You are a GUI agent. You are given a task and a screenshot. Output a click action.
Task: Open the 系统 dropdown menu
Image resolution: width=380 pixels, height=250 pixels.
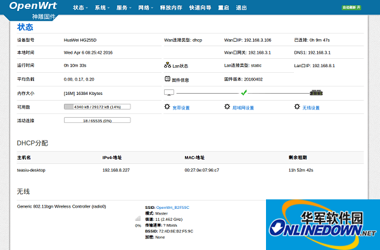tap(102, 8)
